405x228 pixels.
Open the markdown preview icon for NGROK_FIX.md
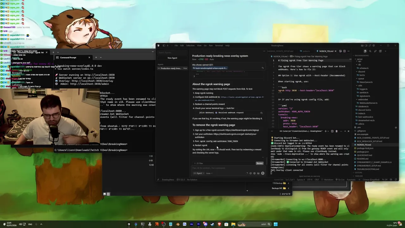tap(340, 51)
